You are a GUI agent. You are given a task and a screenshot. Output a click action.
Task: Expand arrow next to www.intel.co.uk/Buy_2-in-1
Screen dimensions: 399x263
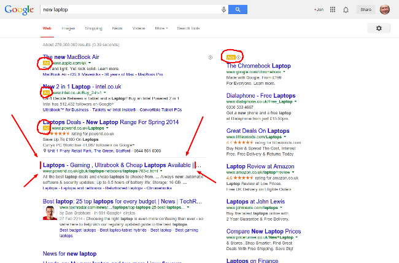click(105, 93)
